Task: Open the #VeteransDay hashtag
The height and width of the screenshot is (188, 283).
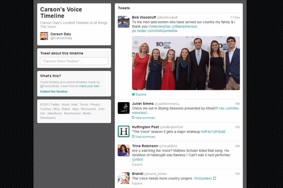Action: pos(159,27)
